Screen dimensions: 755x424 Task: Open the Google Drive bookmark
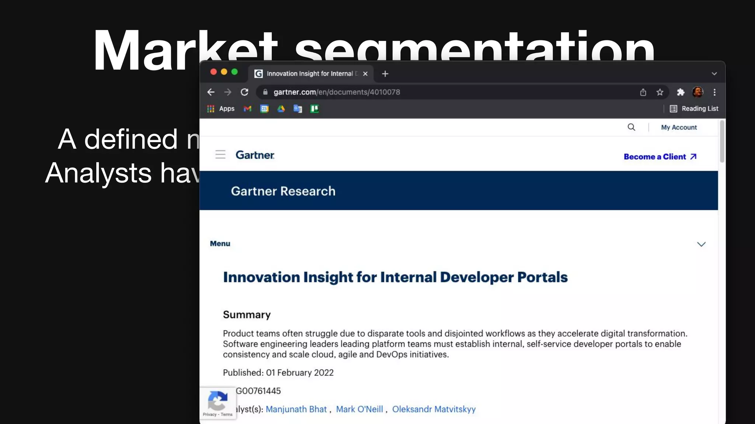(x=281, y=109)
